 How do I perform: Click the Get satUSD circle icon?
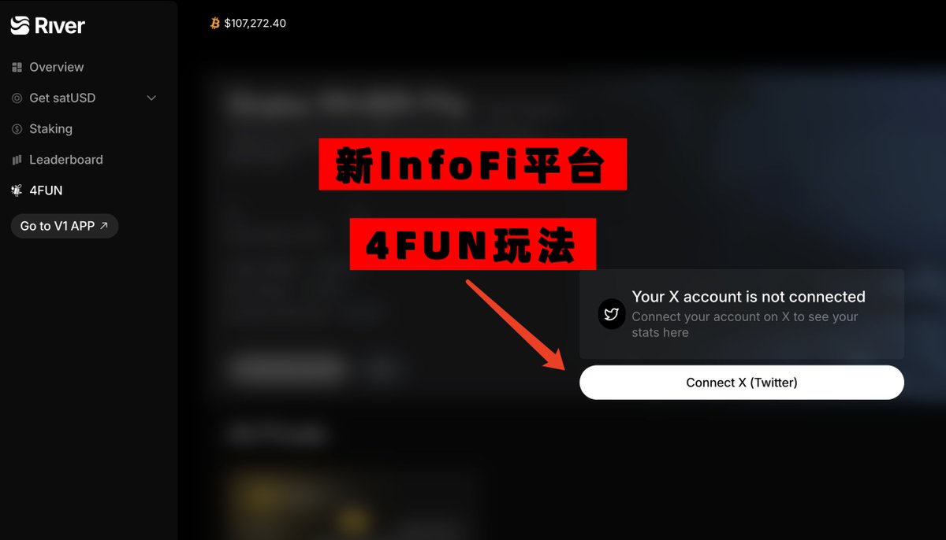pyautogui.click(x=17, y=98)
